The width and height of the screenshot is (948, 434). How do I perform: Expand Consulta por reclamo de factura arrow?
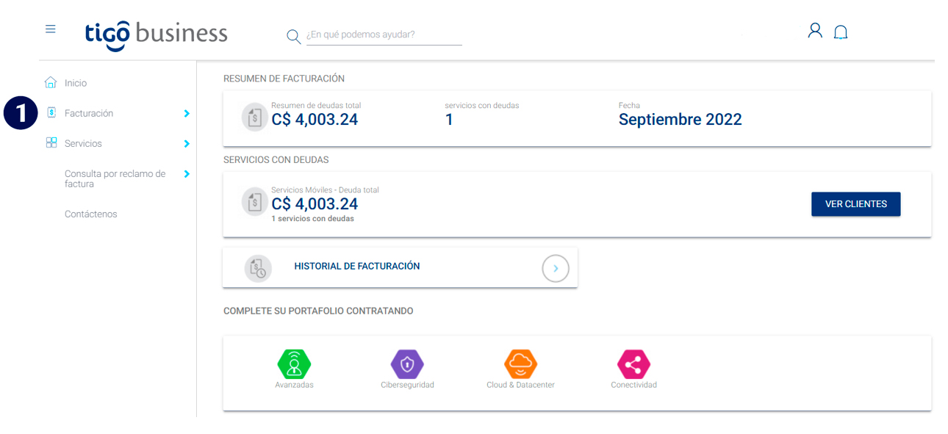point(187,174)
